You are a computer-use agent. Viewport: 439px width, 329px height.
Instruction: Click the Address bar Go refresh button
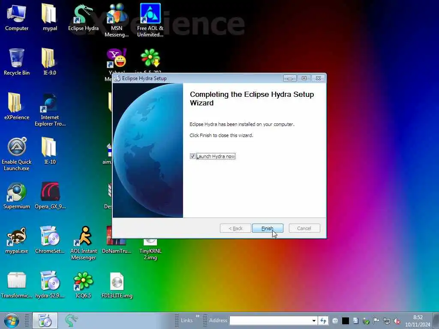(x=323, y=320)
